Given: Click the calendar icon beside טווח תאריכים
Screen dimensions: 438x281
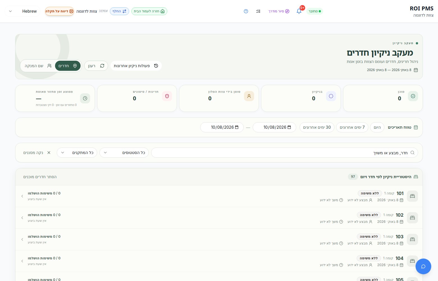Looking at the screenshot, I should [416, 127].
